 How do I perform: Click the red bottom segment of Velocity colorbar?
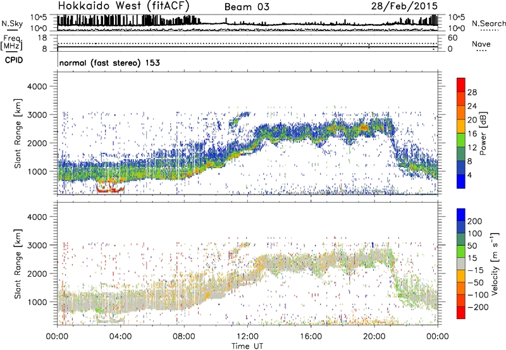(x=461, y=313)
